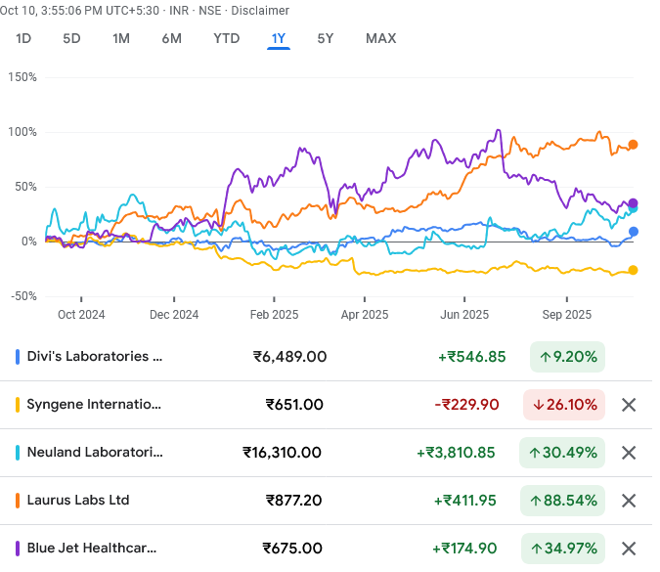The height and width of the screenshot is (572, 660).
Task: Open Laurus Labs Ltd stock details
Action: pyautogui.click(x=77, y=501)
